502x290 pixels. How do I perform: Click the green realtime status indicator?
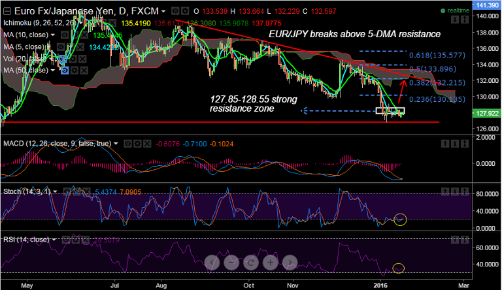[x=455, y=10]
